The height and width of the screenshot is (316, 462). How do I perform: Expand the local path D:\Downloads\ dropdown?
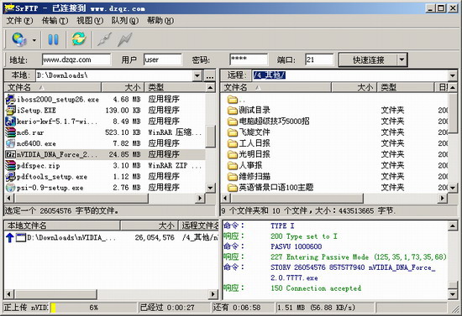[x=197, y=75]
